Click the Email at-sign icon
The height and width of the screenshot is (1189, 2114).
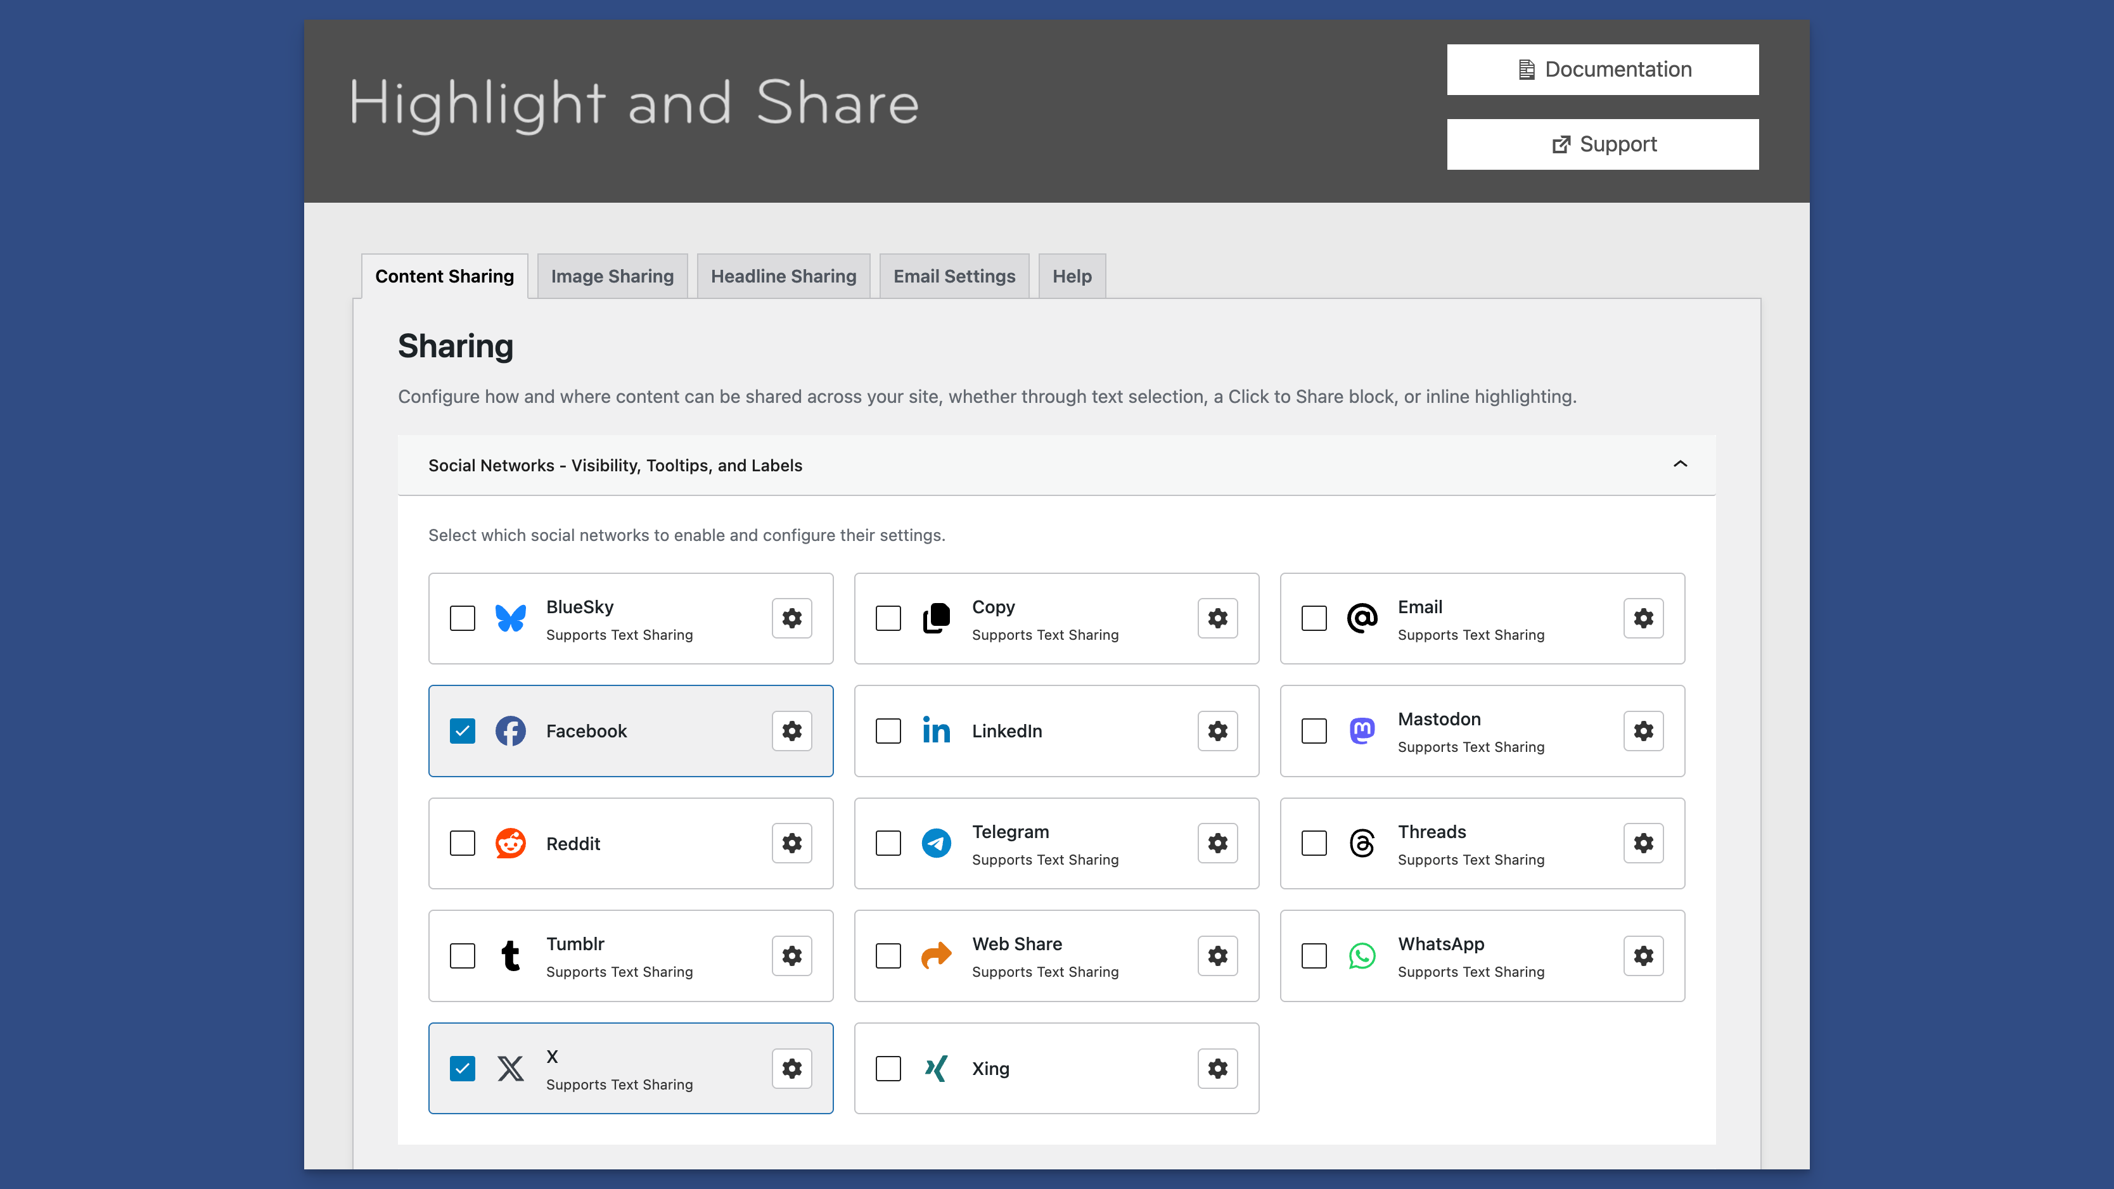coord(1362,618)
